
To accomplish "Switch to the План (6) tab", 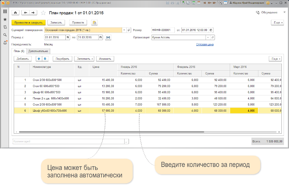I will pos(19,51).
